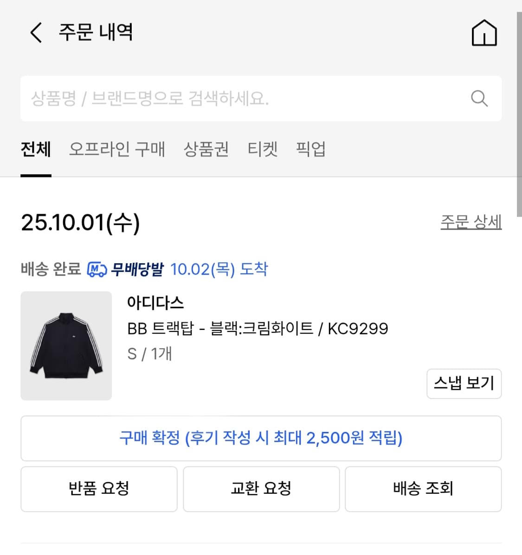The image size is (522, 555).
Task: Go back using the left arrow
Action: click(36, 32)
